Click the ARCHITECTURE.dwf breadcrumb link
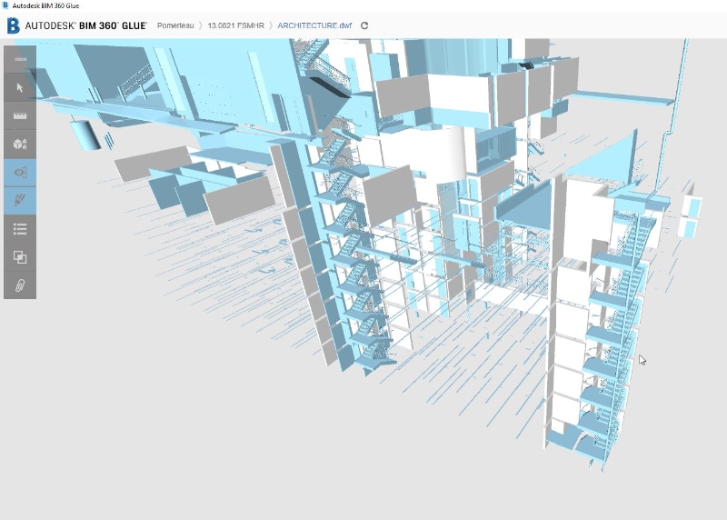Image resolution: width=727 pixels, height=520 pixels. [314, 25]
